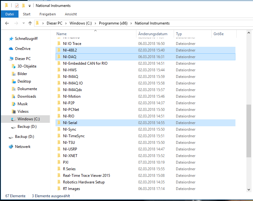Open Desktop in navigation pane
The height and width of the screenshot is (201, 253).
pos(24,81)
